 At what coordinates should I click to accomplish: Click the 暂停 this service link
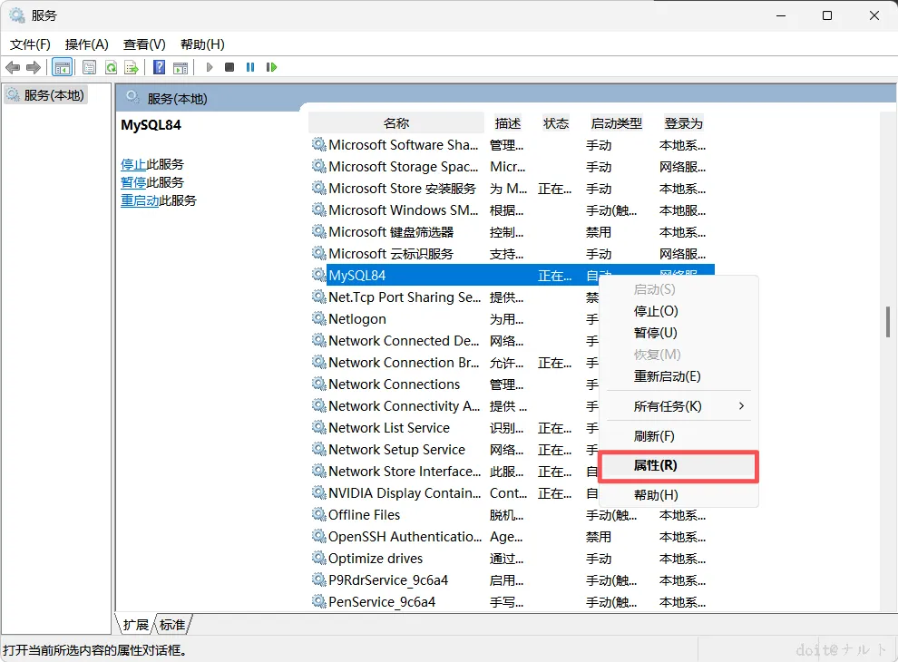tap(133, 182)
